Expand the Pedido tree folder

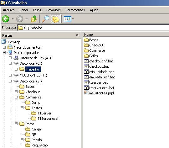[x=22, y=140]
